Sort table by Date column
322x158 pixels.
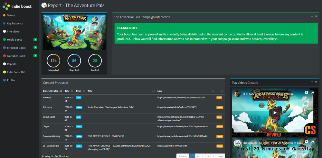(69, 91)
